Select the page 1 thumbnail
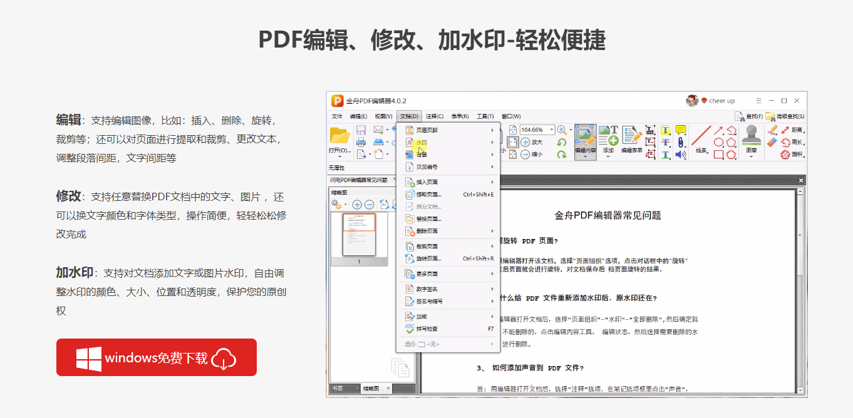Image resolution: width=853 pixels, height=418 pixels. [x=359, y=235]
